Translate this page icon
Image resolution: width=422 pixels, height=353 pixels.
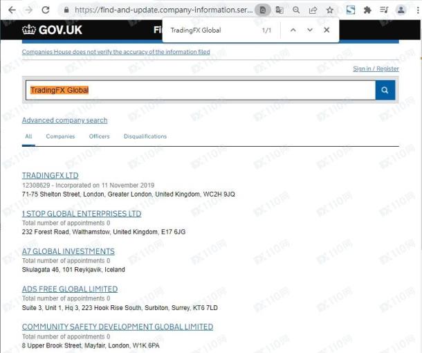pos(279,10)
